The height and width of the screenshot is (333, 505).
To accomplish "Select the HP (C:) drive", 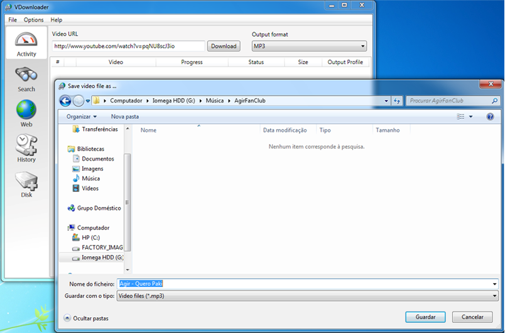I will pos(86,237).
